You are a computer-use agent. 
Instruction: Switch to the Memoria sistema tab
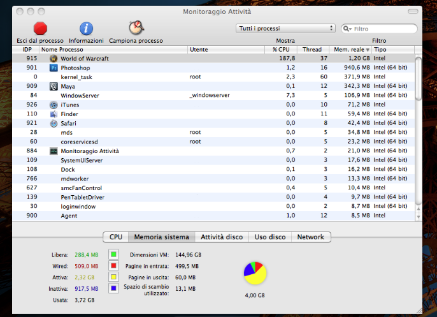(x=162, y=237)
